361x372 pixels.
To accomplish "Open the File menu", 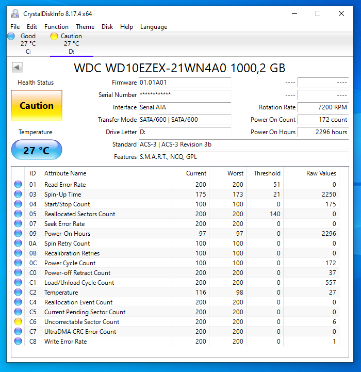I will [15, 27].
